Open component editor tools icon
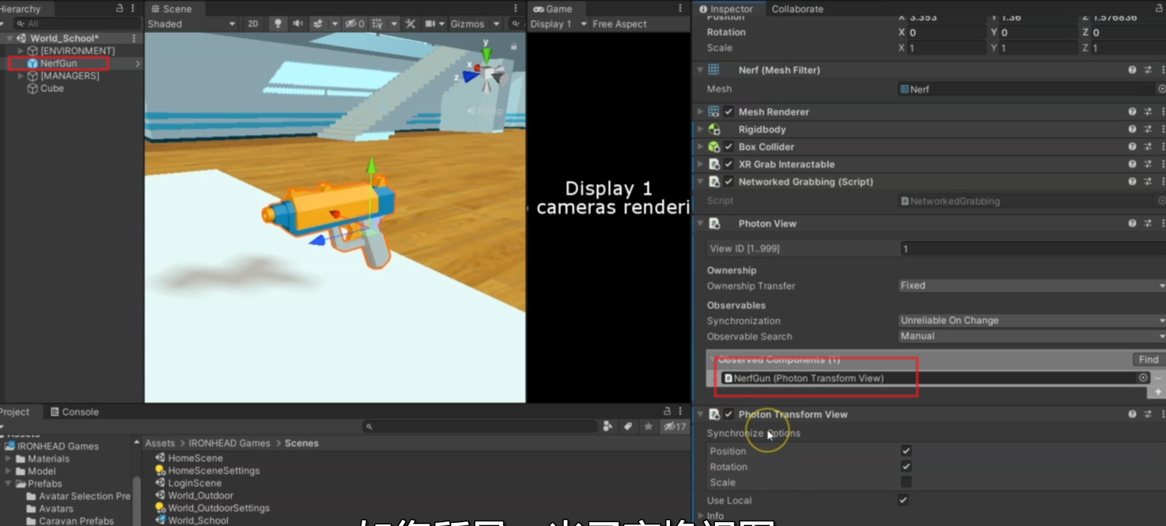1166x526 pixels. (x=410, y=24)
